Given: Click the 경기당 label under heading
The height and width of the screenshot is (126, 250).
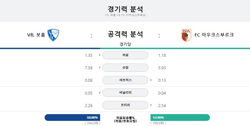Looking at the screenshot, I should [x=125, y=44].
